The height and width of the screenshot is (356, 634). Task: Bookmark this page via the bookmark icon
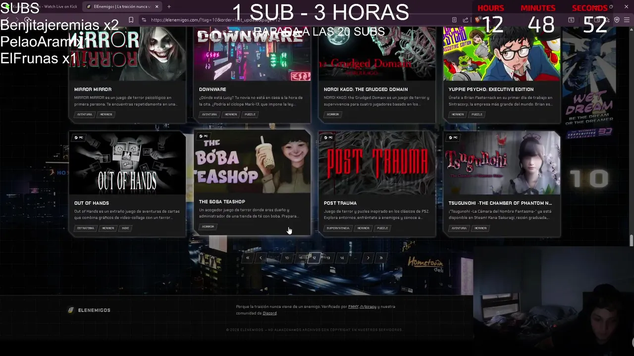pos(131,20)
